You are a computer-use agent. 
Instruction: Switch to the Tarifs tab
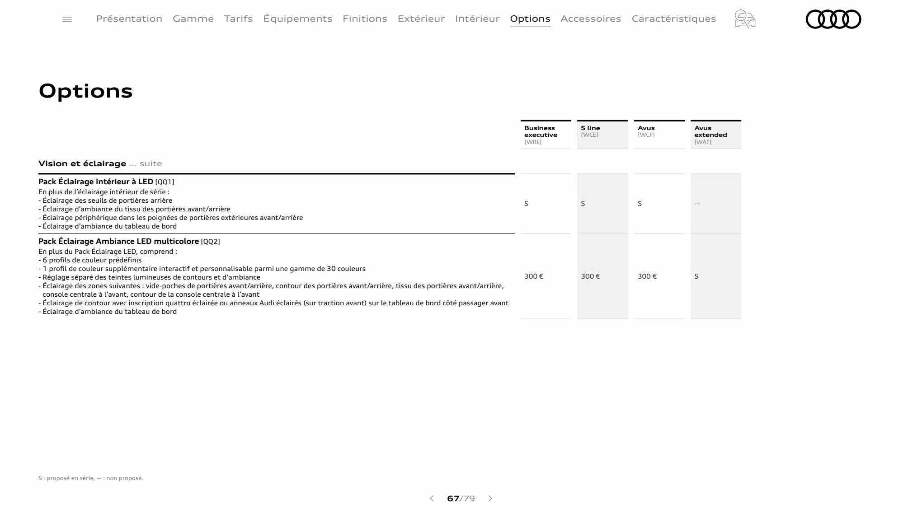click(238, 19)
